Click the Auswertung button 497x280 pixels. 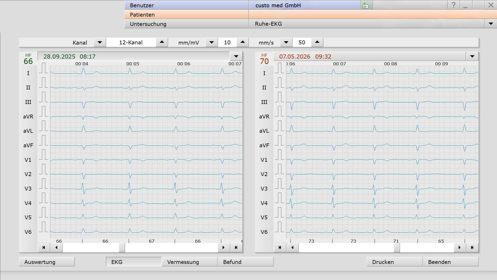(47, 262)
